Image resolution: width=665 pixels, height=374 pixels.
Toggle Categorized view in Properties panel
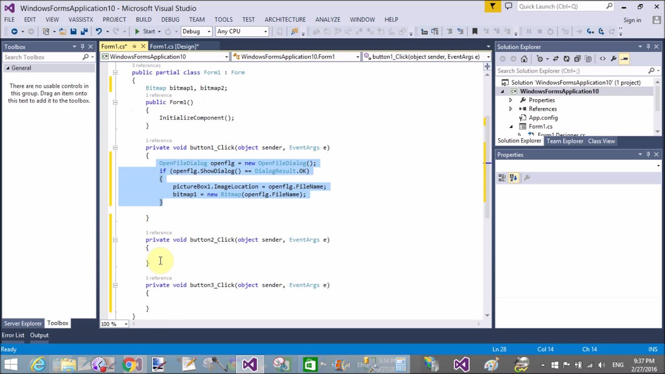coord(502,178)
